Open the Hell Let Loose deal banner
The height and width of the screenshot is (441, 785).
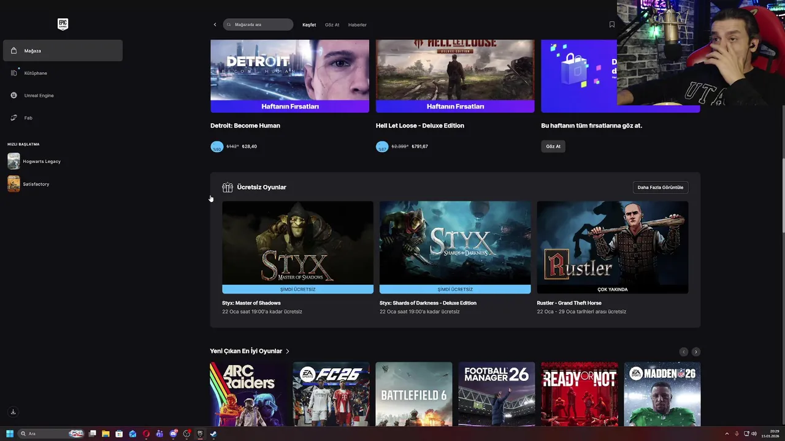pyautogui.click(x=455, y=76)
